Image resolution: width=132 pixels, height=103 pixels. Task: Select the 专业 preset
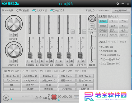pos(113,21)
